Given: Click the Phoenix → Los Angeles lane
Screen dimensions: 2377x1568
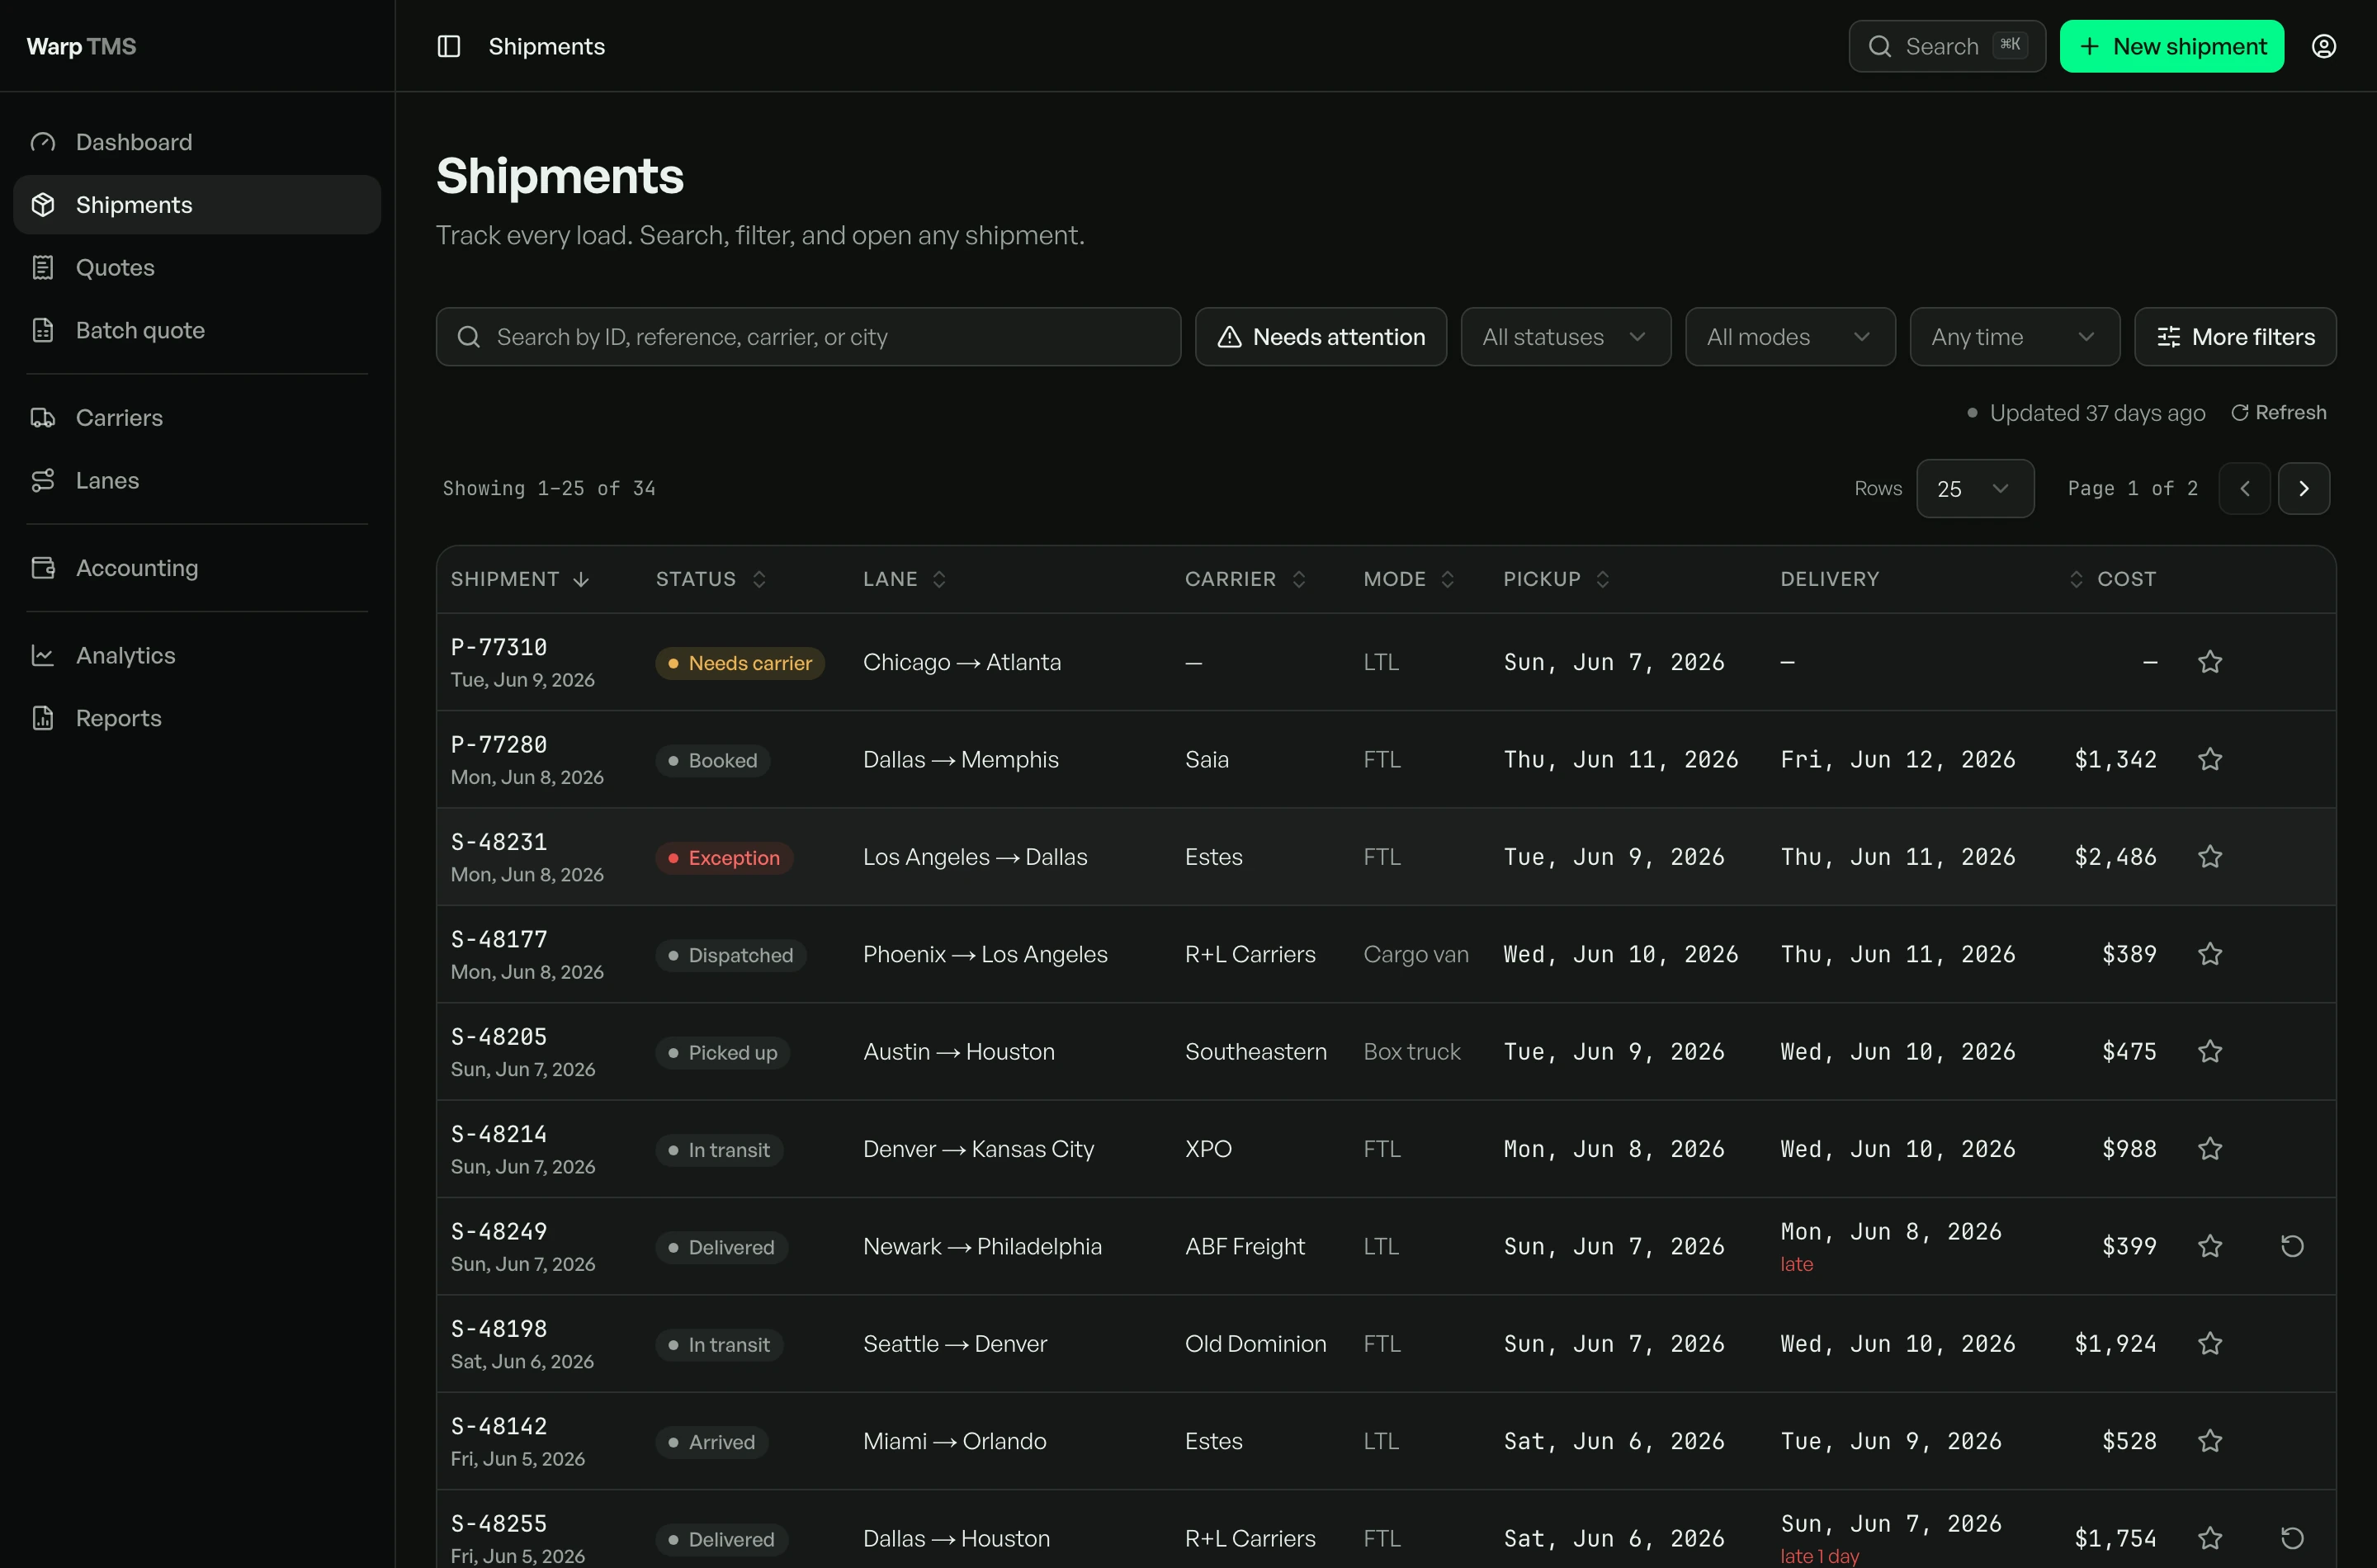Looking at the screenshot, I should [x=984, y=954].
